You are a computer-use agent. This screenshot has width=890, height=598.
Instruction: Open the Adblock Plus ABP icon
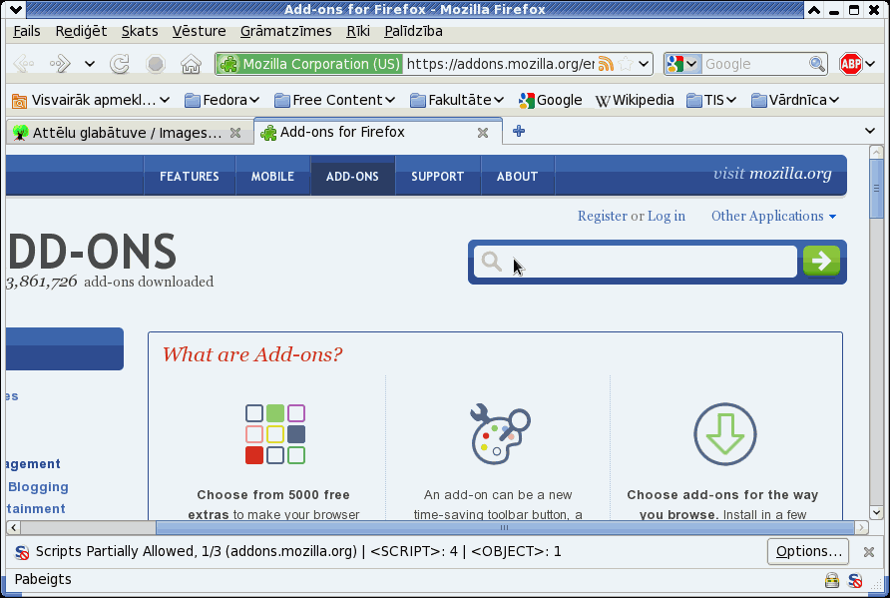pos(850,64)
